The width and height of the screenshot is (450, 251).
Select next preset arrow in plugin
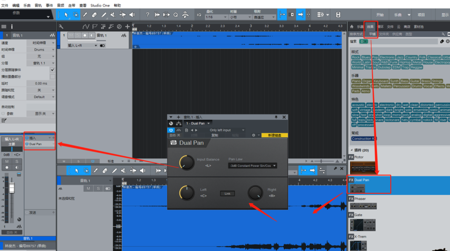click(x=196, y=130)
